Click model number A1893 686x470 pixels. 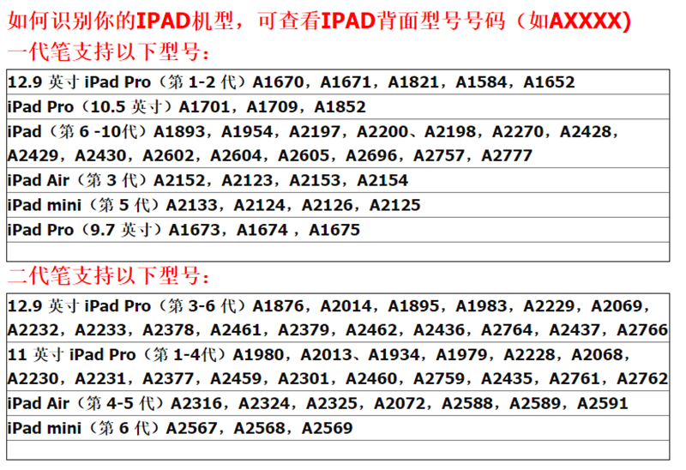click(x=179, y=131)
